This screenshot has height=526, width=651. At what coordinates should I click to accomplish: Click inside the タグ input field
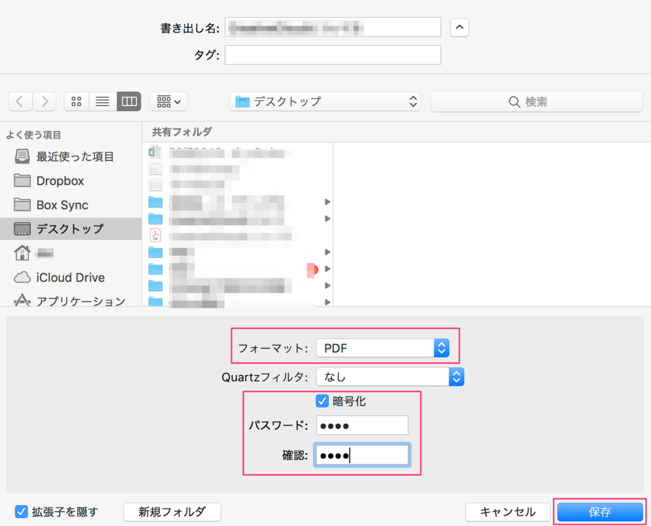point(332,55)
